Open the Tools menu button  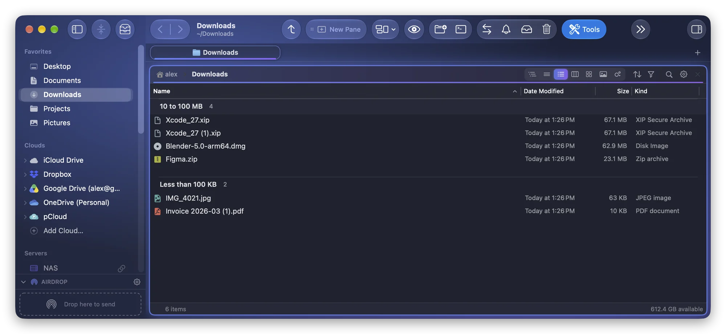click(584, 29)
